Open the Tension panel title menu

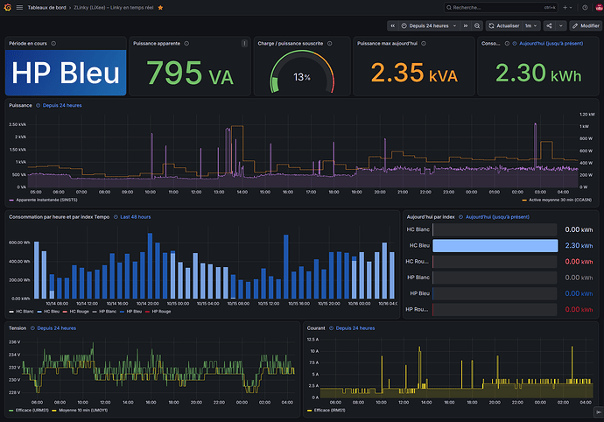pyautogui.click(x=18, y=328)
